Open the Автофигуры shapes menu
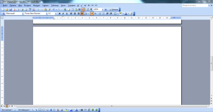The image size is (213, 112). (x=24, y=110)
